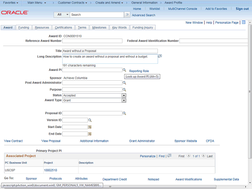Click the View Contract link
252x189 pixels.
point(13,141)
